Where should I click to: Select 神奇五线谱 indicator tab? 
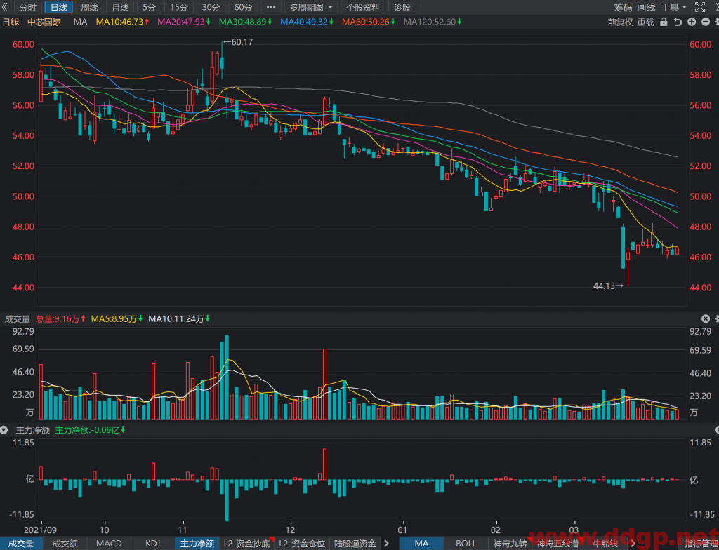(558, 544)
